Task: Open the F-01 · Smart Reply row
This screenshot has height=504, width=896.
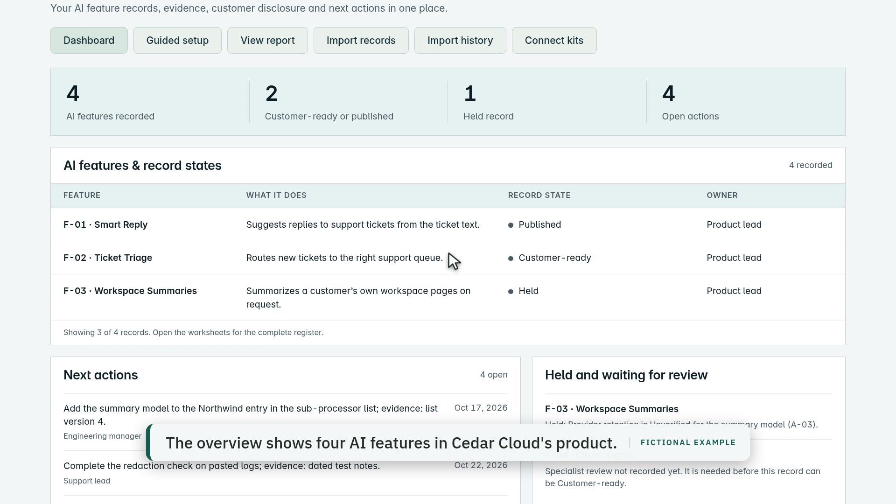Action: coord(448,224)
